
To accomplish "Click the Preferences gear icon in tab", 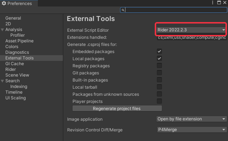I will pos(4,3).
